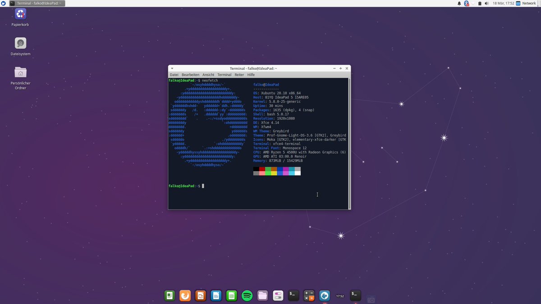This screenshot has height=304, width=541.
Task: Launch the green LibreOffice publisher dock icon
Action: [170, 295]
